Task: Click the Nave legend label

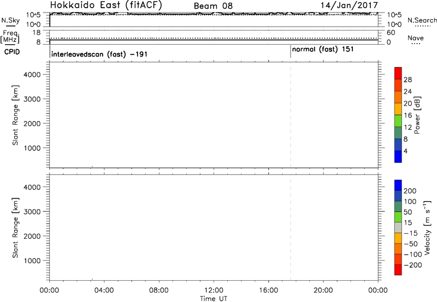Action: pyautogui.click(x=415, y=38)
